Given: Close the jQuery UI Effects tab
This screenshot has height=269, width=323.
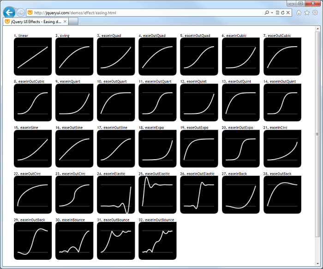Looking at the screenshot, I should 65,22.
